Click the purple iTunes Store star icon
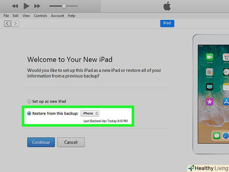The width and height of the screenshot is (229, 172). pos(209,101)
